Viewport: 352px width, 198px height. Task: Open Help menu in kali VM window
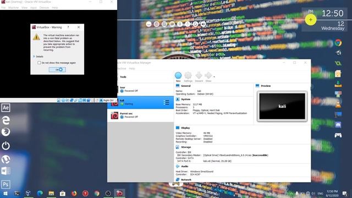pos(55,8)
